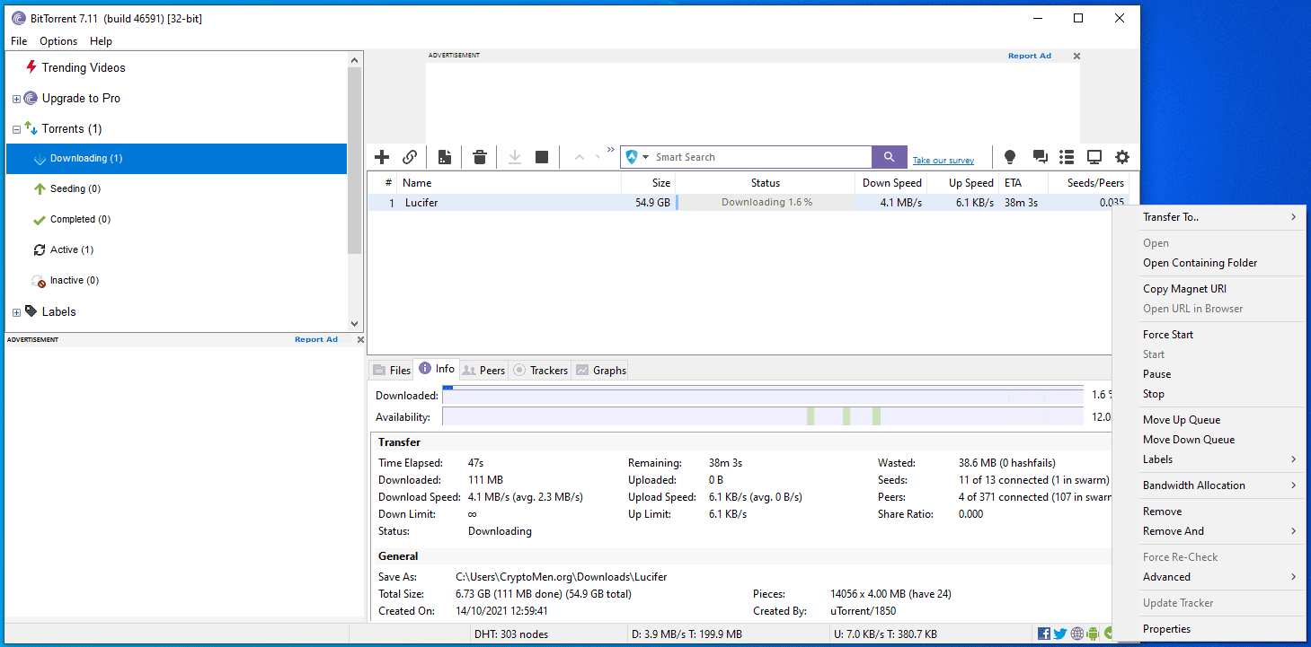Choose Pause from the context menu
1311x647 pixels.
pyautogui.click(x=1209, y=374)
